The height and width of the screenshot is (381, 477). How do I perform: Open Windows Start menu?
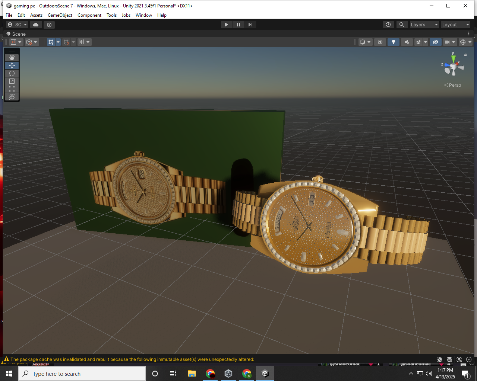point(9,374)
